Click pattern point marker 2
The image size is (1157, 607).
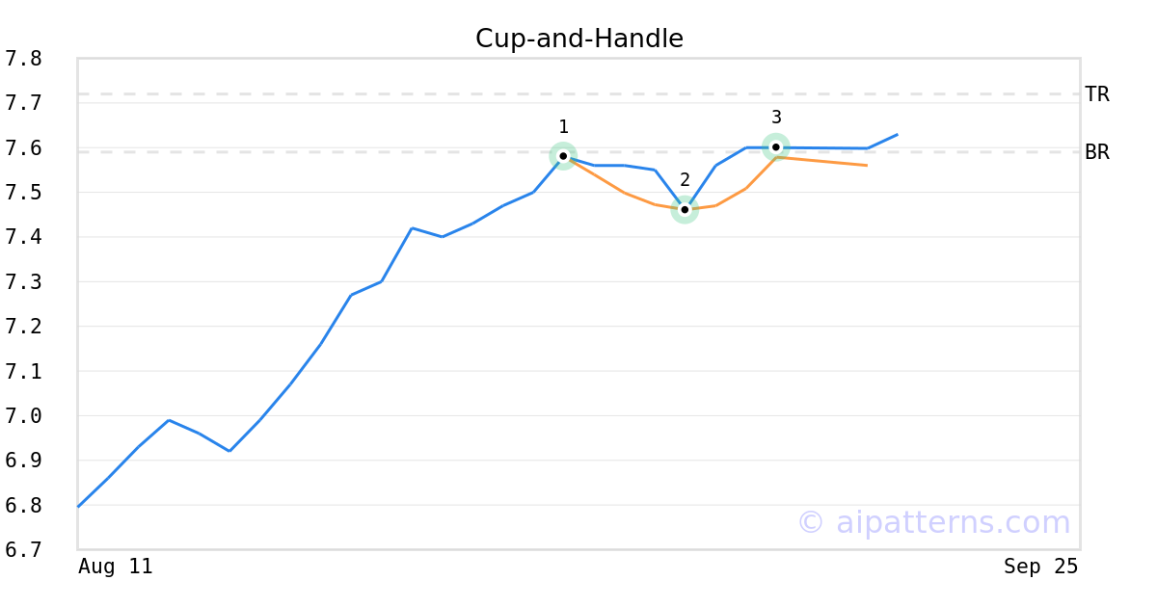click(685, 209)
